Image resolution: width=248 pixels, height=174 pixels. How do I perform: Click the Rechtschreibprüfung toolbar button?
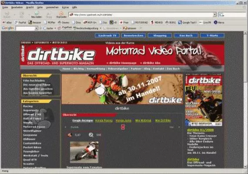tap(86, 28)
